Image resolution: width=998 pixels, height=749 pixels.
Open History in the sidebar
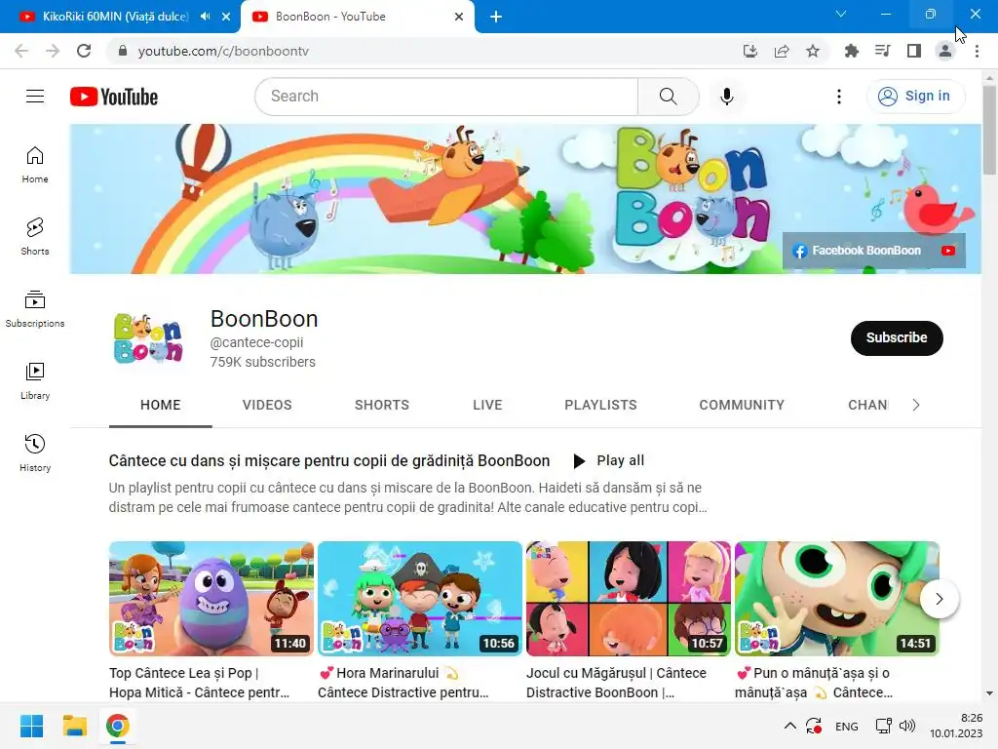(35, 453)
